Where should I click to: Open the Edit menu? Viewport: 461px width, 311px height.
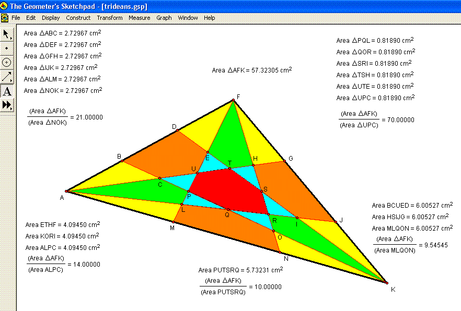pos(31,18)
